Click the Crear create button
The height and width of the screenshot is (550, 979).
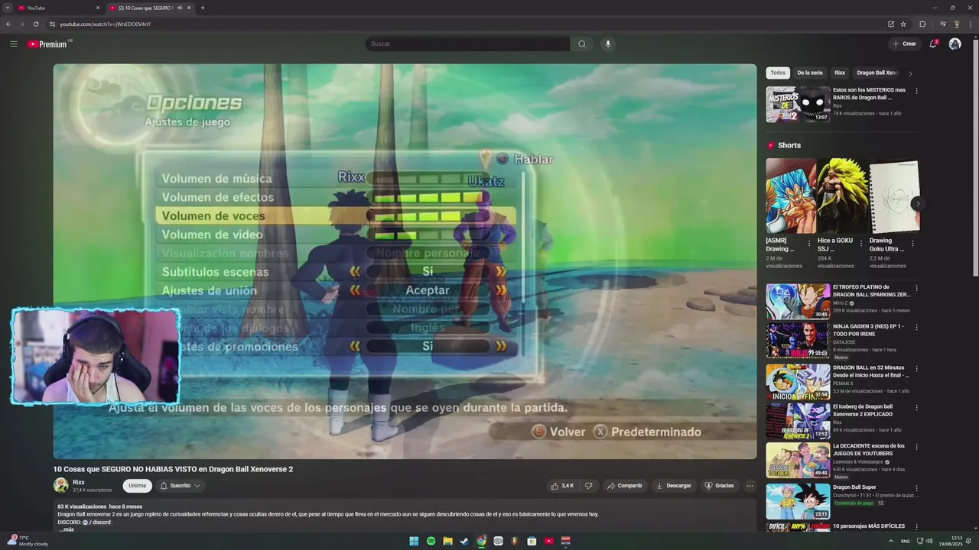904,44
